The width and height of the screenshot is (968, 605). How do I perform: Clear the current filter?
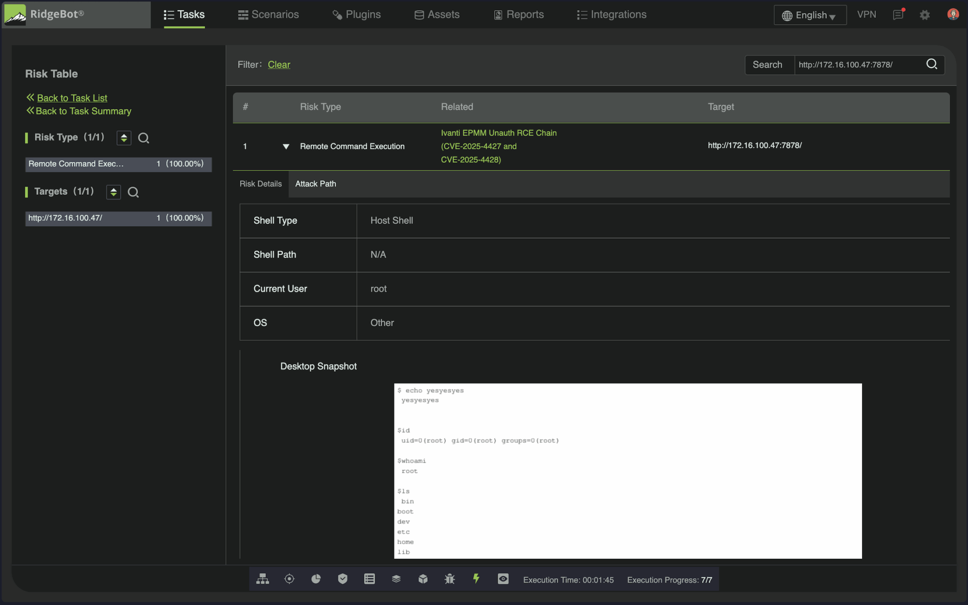coord(279,64)
